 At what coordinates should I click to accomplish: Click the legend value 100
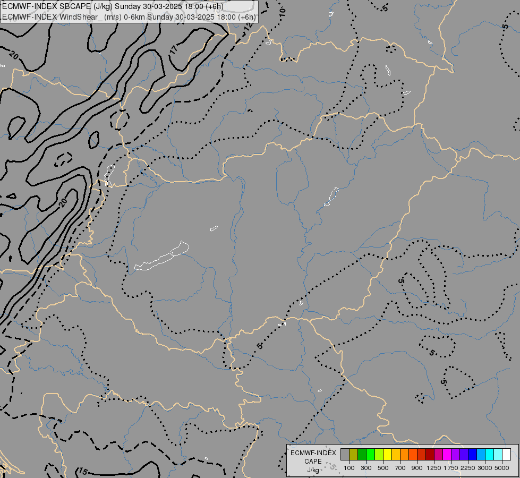pos(349,468)
